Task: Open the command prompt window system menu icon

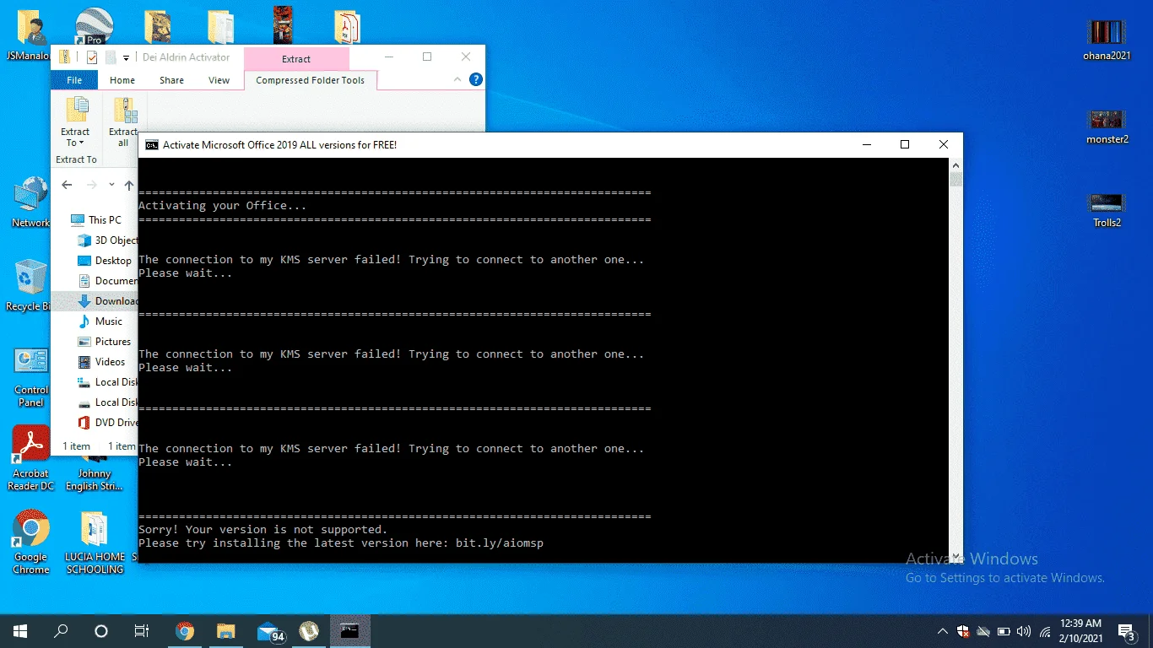Action: point(151,144)
